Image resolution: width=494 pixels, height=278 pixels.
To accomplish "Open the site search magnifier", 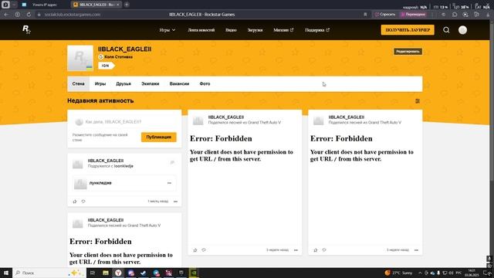I will (x=446, y=30).
